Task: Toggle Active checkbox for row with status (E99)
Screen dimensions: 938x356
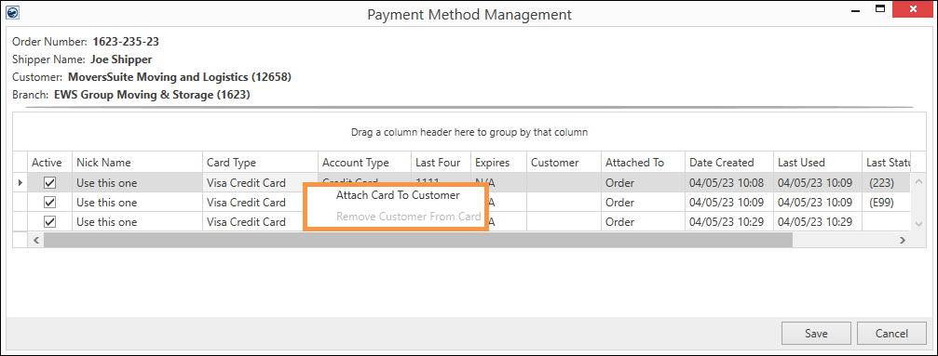Action: pyautogui.click(x=50, y=203)
